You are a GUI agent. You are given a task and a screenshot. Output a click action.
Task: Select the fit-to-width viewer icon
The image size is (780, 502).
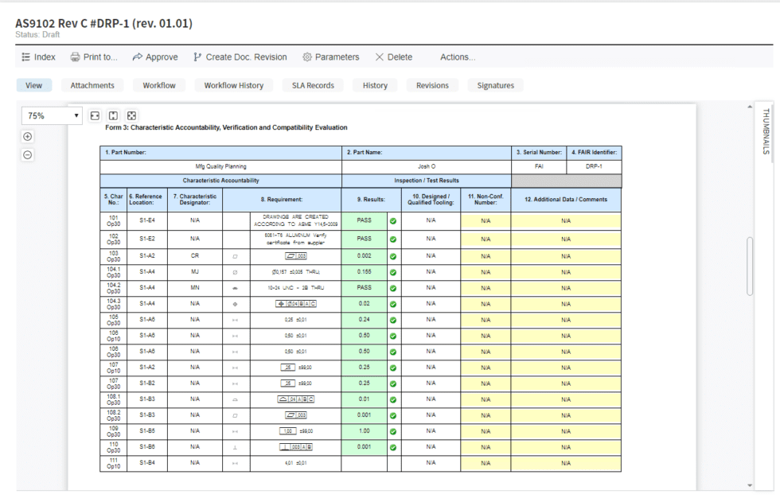(95, 115)
